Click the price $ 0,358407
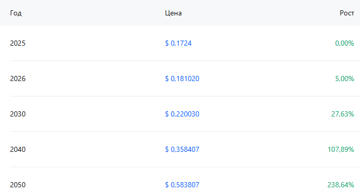Image resolution: width=360 pixels, height=196 pixels. point(182,149)
